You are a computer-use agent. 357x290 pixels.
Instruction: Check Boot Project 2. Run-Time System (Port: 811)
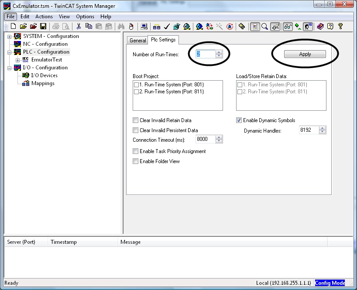136,92
